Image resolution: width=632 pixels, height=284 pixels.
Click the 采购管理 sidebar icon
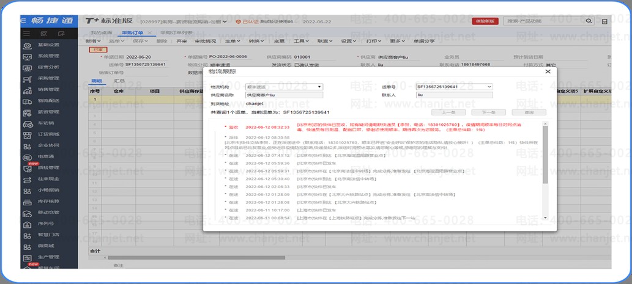(x=28, y=79)
